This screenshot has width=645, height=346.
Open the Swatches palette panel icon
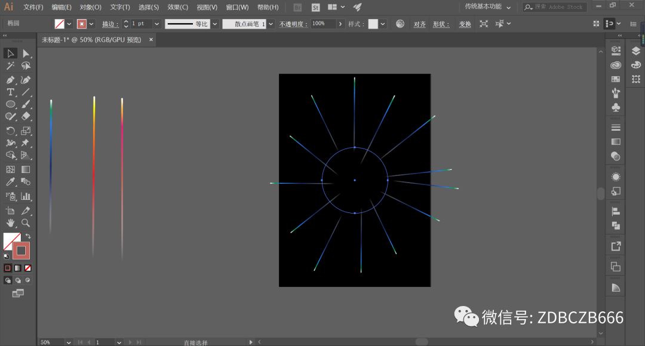(616, 79)
